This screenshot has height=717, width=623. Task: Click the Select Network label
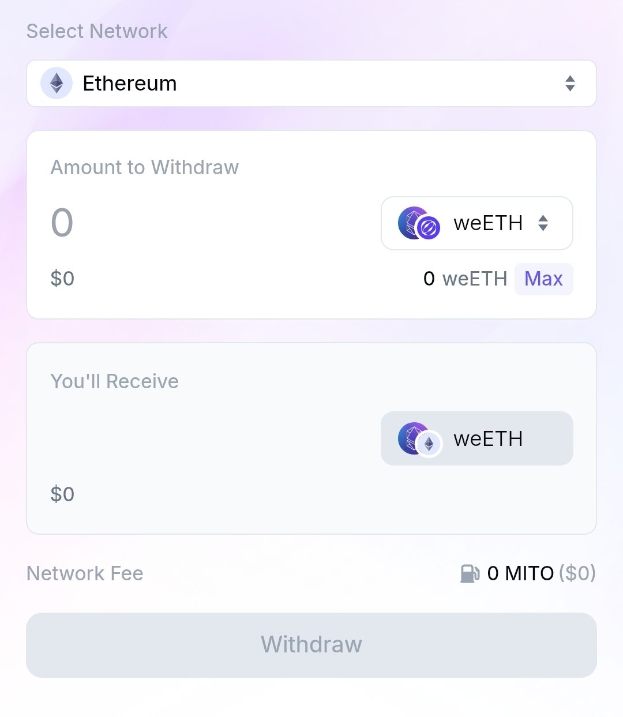pos(97,31)
